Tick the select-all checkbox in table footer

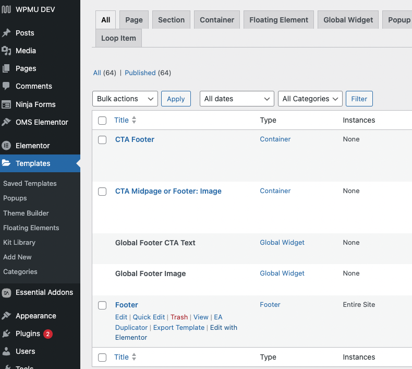coord(102,358)
